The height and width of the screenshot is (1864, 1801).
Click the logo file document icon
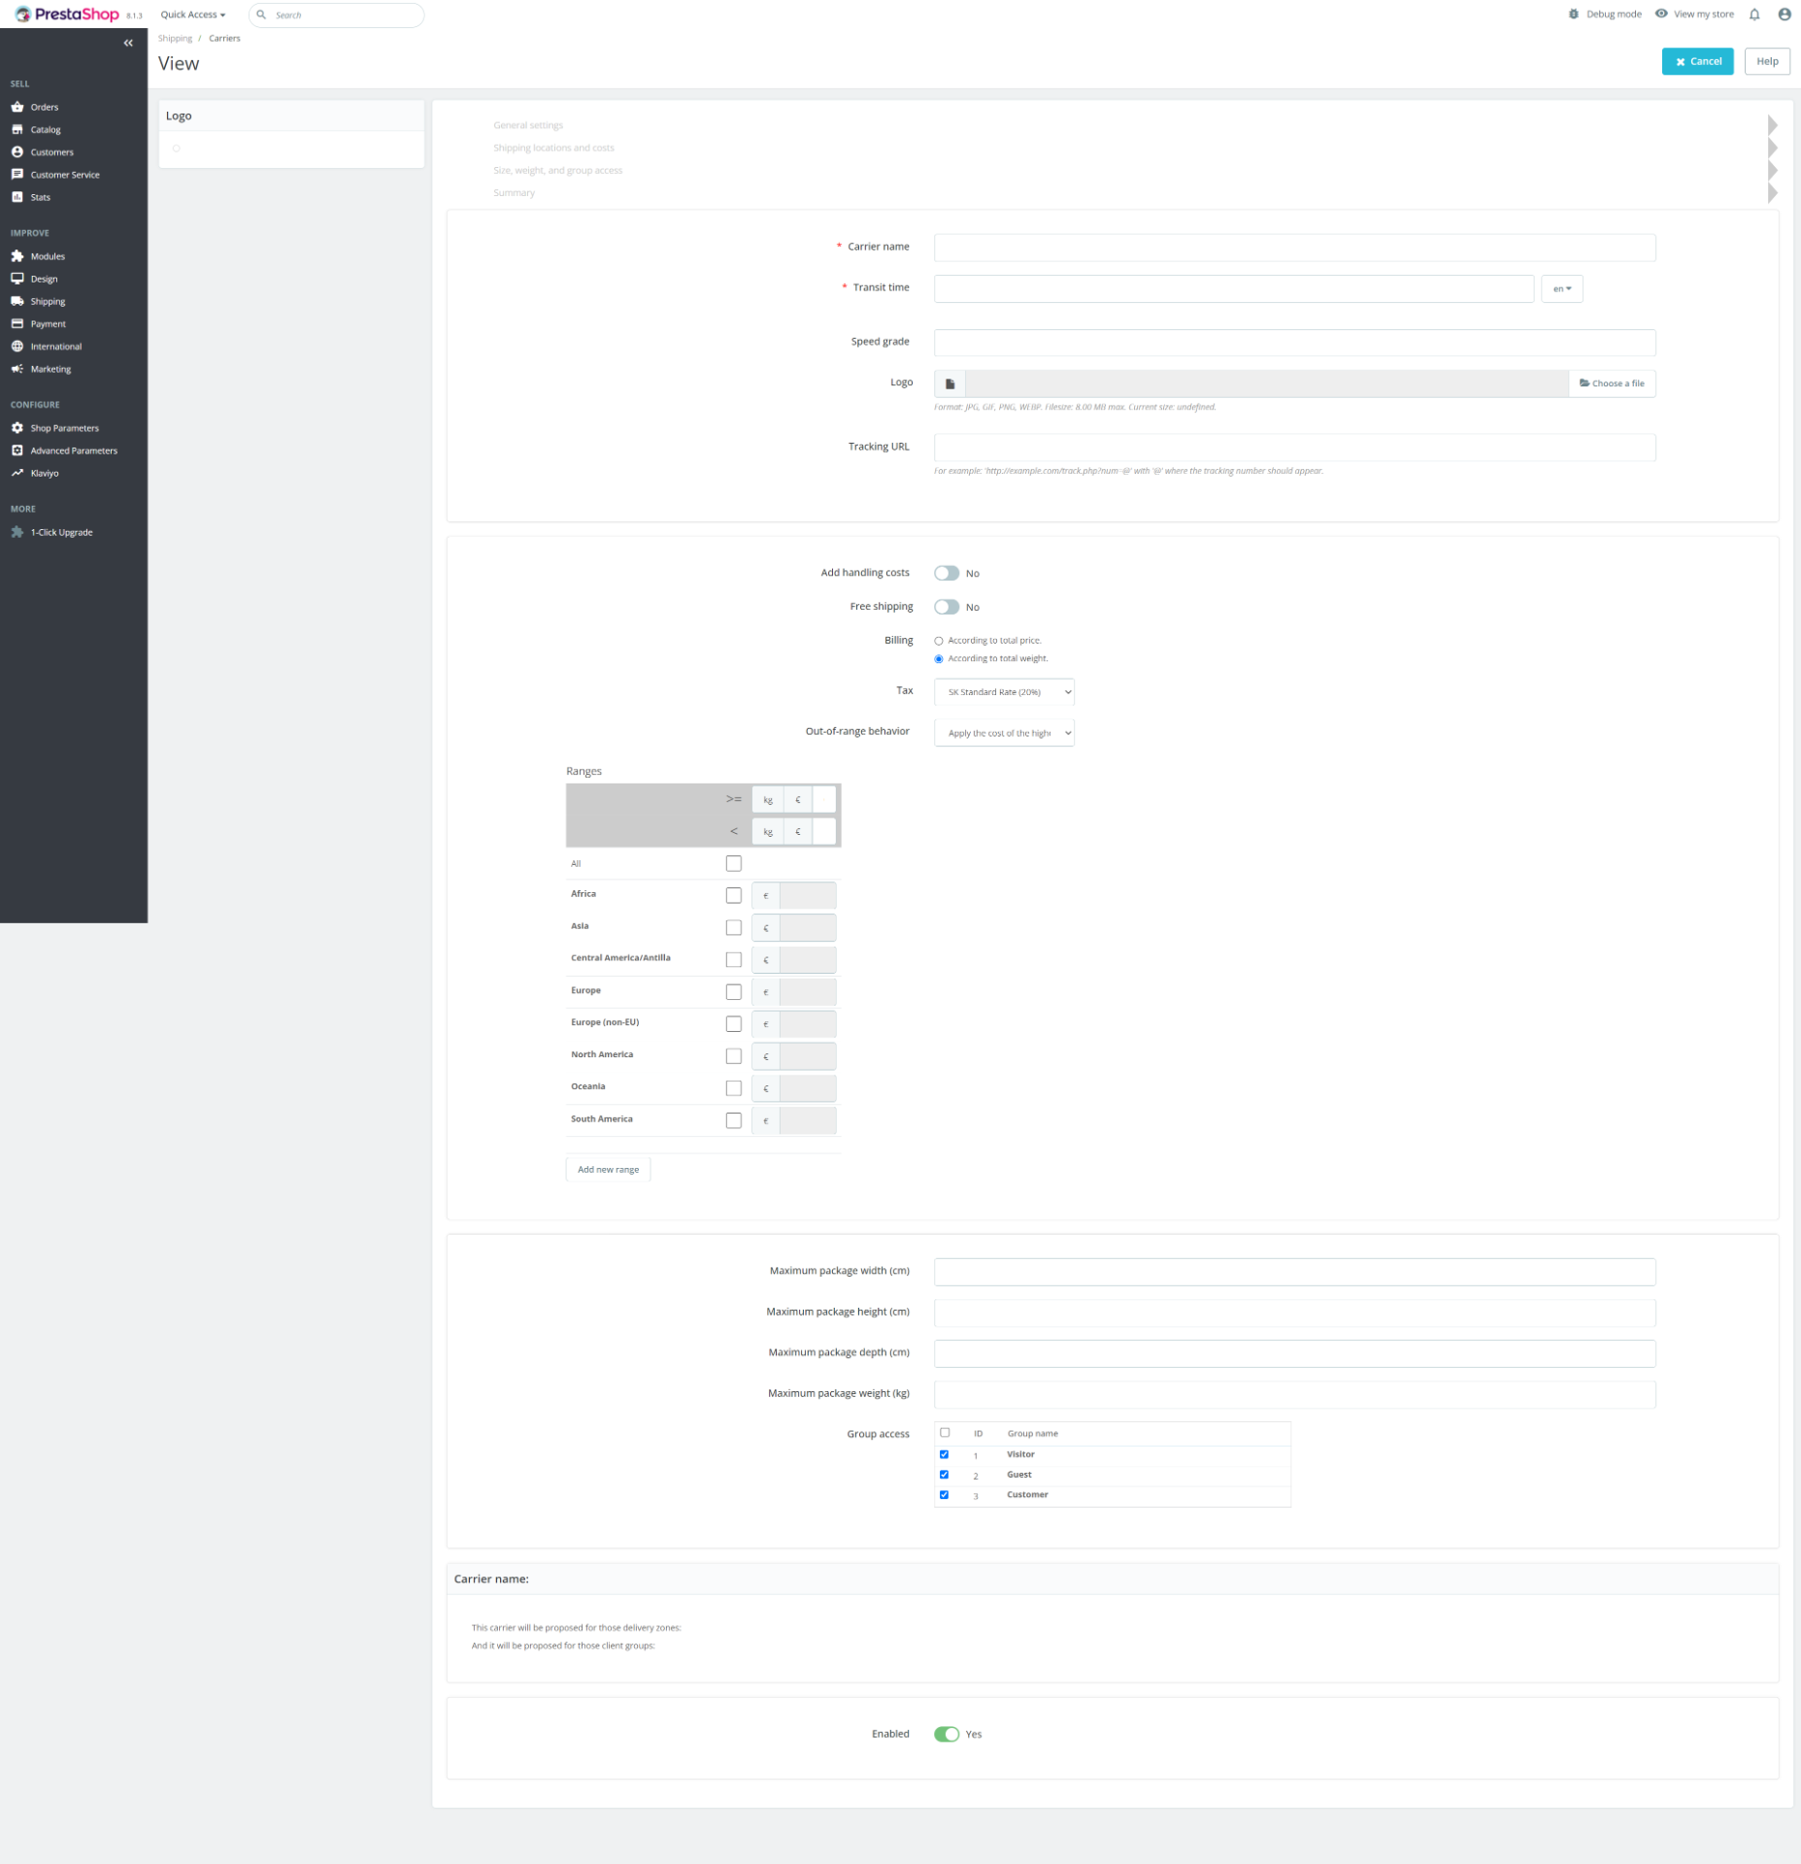(x=951, y=383)
